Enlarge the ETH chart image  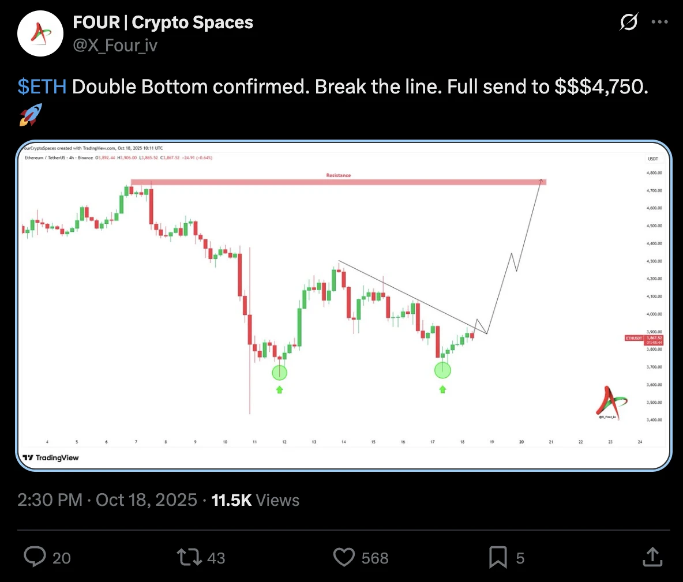344,306
